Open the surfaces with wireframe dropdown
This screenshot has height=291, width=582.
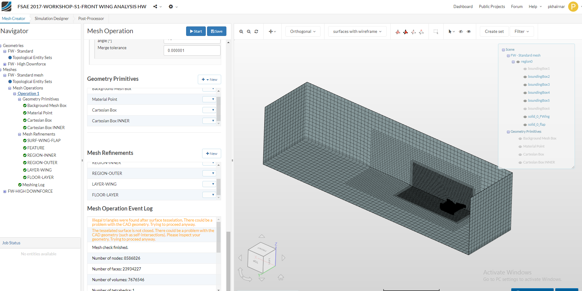point(357,32)
